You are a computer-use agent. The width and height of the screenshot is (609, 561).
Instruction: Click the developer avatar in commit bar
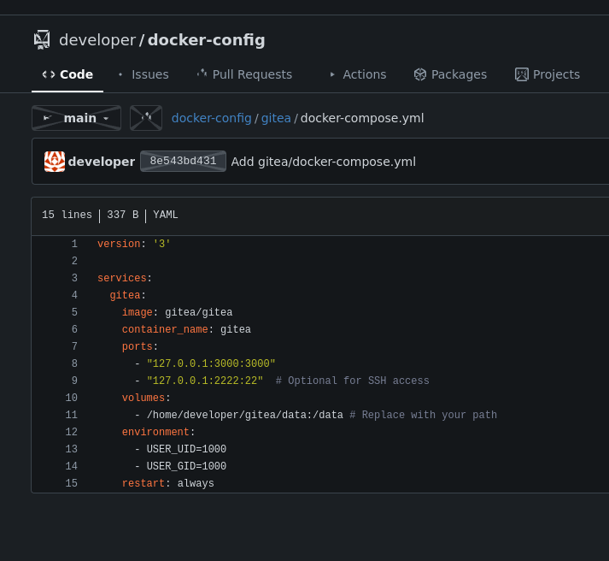coord(55,162)
